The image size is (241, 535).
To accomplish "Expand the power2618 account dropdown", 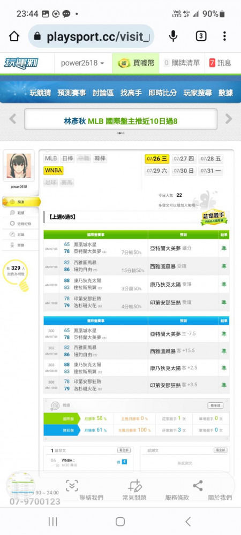I will (82, 63).
